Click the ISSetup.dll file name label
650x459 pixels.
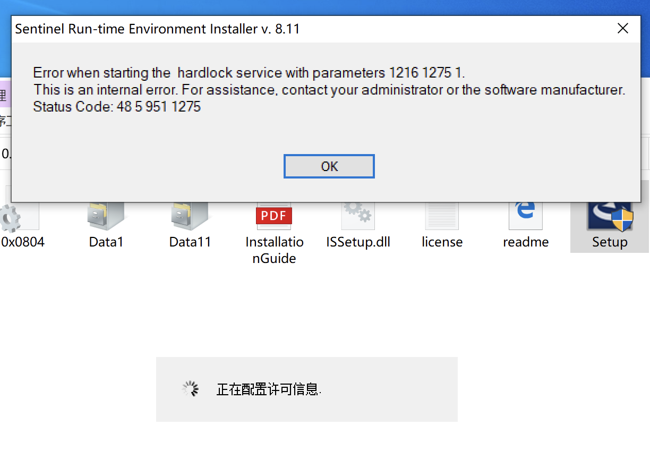pyautogui.click(x=358, y=242)
